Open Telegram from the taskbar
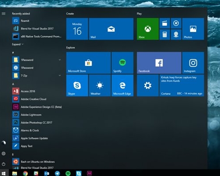The width and height of the screenshot is (220, 176). coord(58,173)
